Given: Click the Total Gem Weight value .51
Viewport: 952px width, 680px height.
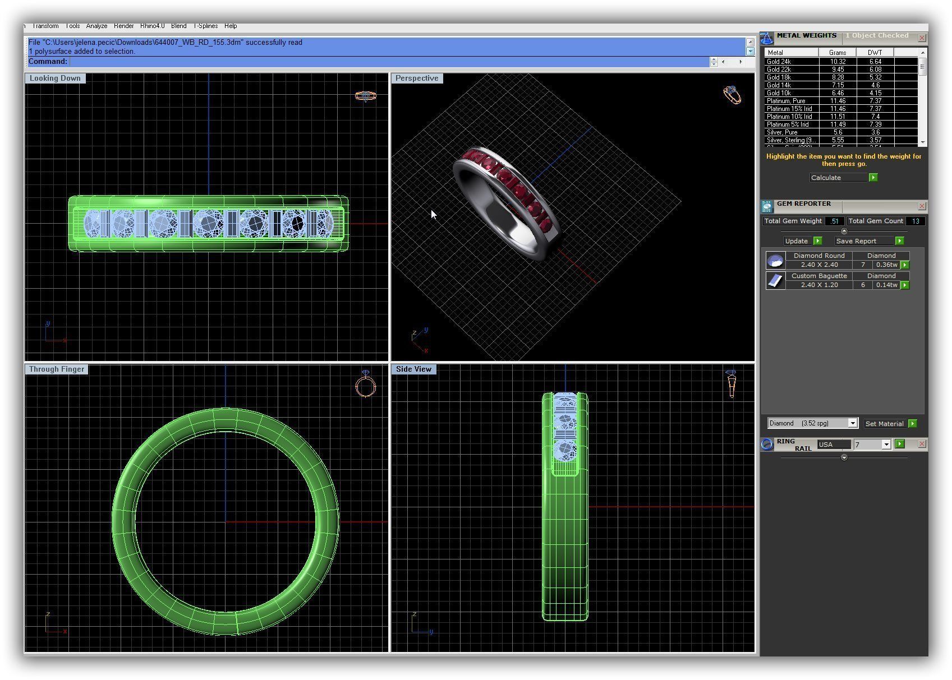Looking at the screenshot, I should (834, 221).
